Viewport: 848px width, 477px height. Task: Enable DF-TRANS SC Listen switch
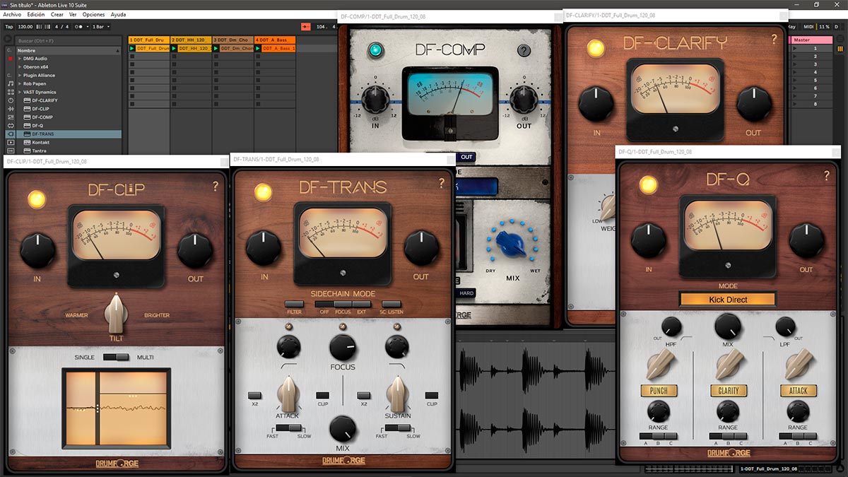pyautogui.click(x=391, y=304)
